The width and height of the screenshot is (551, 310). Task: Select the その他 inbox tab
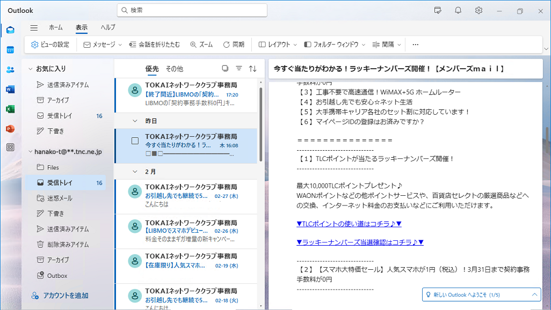coord(174,69)
